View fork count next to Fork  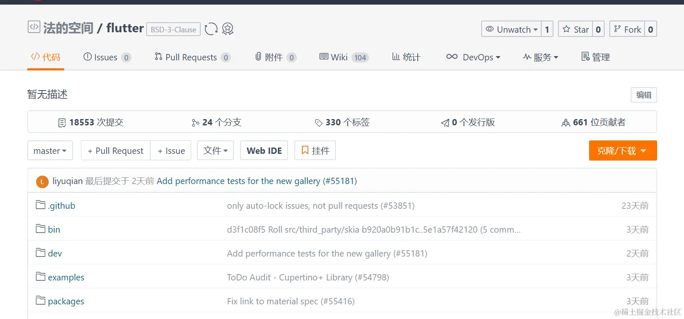650,29
